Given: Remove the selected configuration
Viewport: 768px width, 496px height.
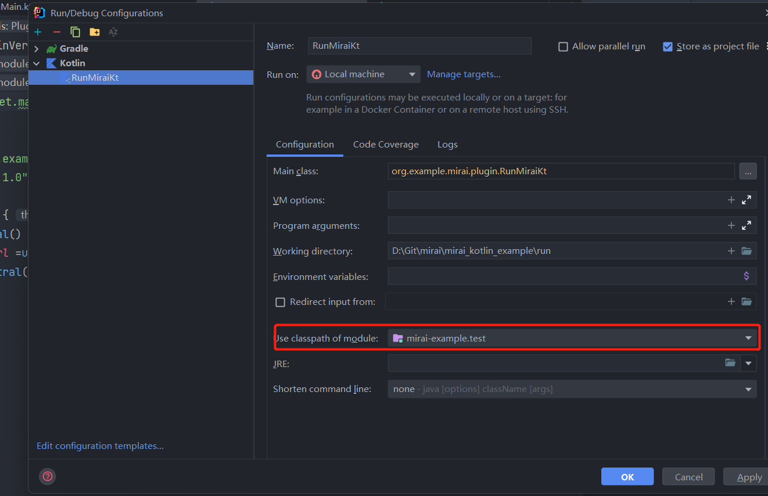Looking at the screenshot, I should pyautogui.click(x=56, y=32).
